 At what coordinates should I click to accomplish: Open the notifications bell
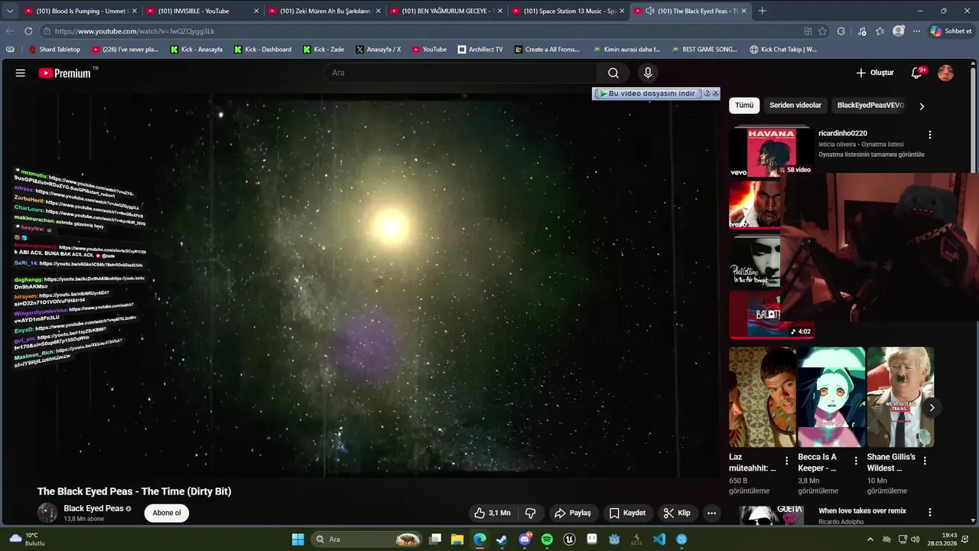pos(917,73)
